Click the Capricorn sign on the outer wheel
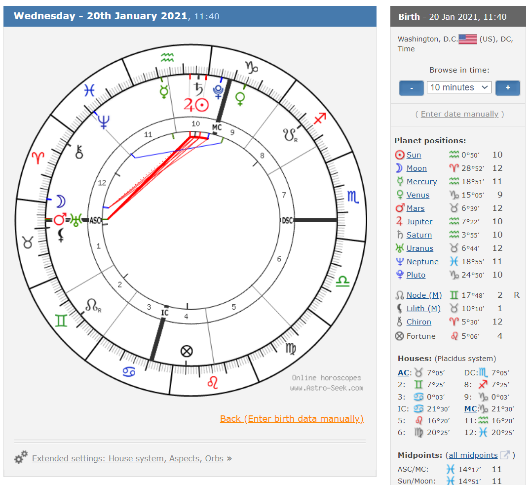530x485 pixels. coord(252,68)
